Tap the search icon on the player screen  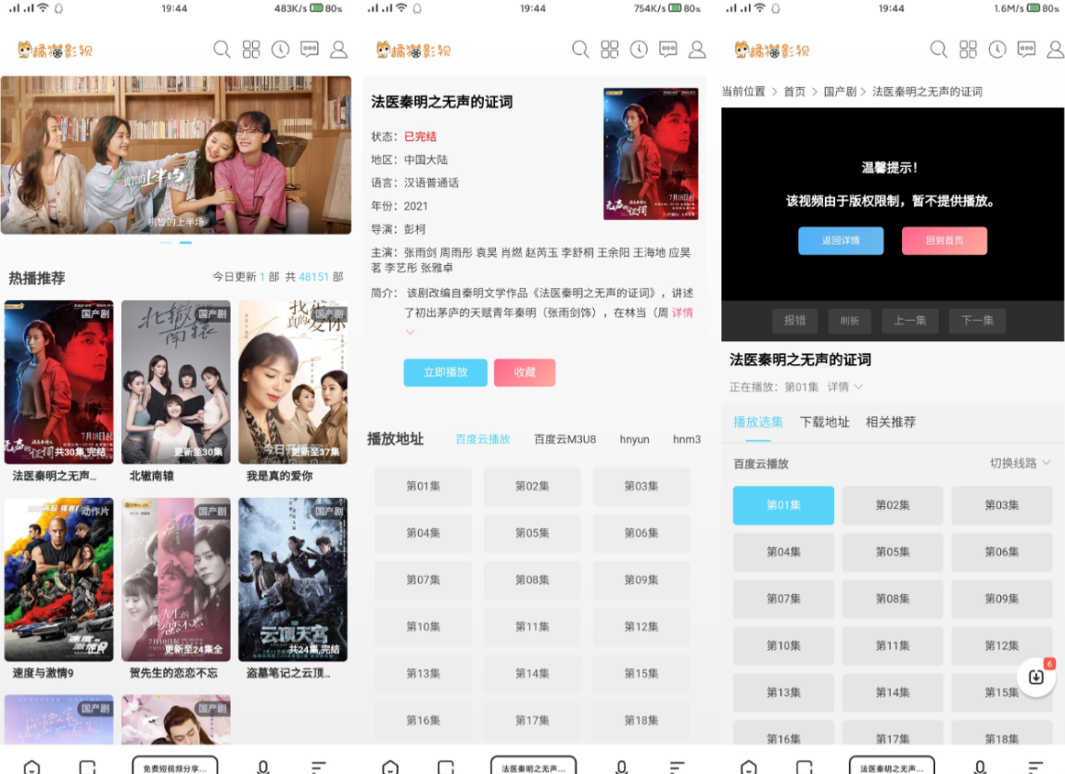pos(939,49)
